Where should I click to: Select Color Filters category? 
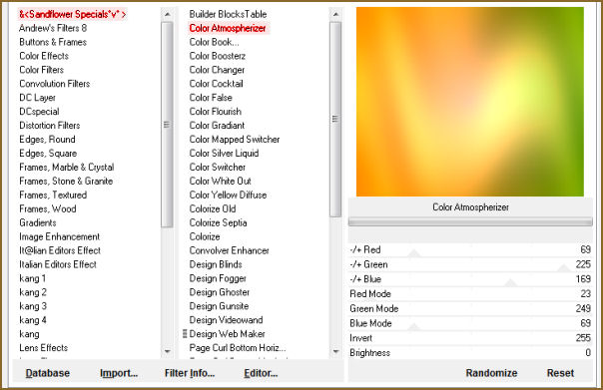point(42,70)
